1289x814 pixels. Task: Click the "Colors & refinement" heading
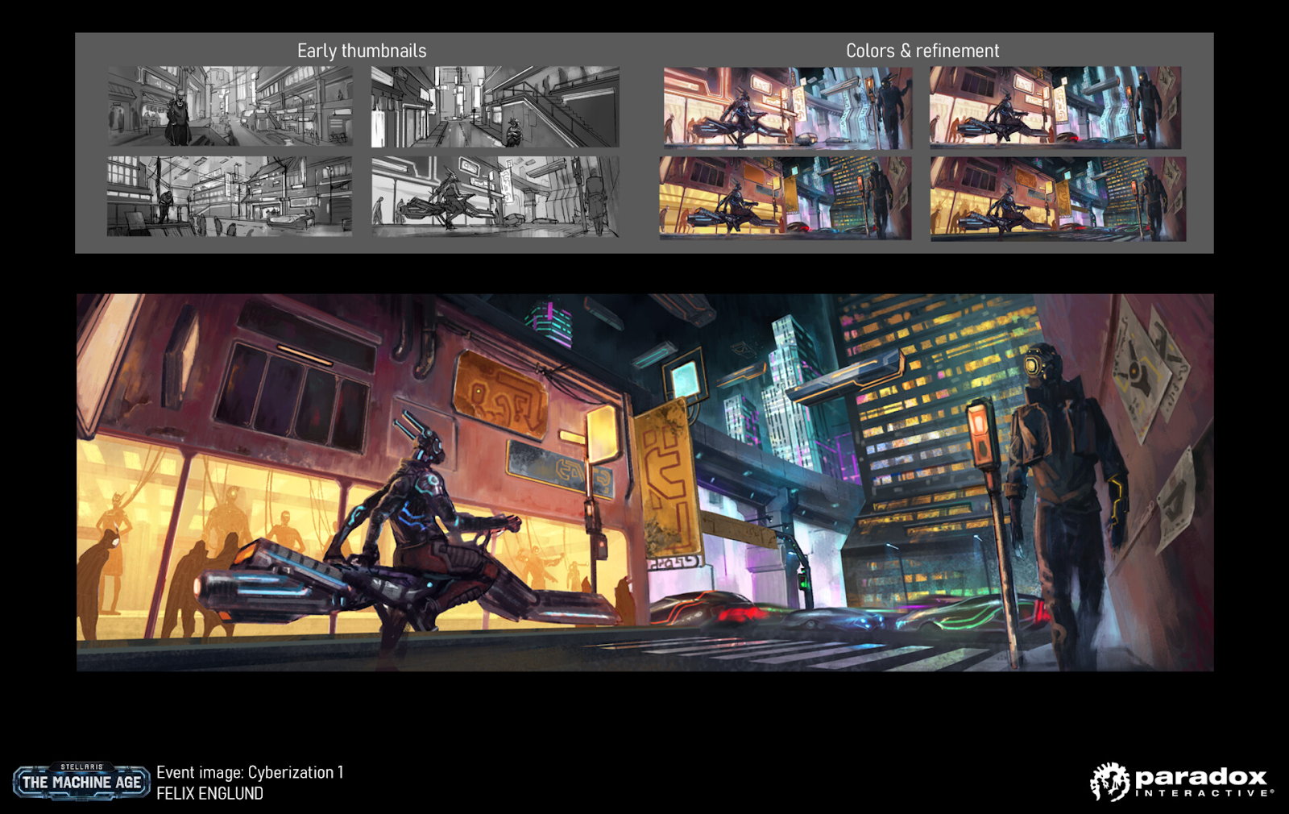pos(922,51)
